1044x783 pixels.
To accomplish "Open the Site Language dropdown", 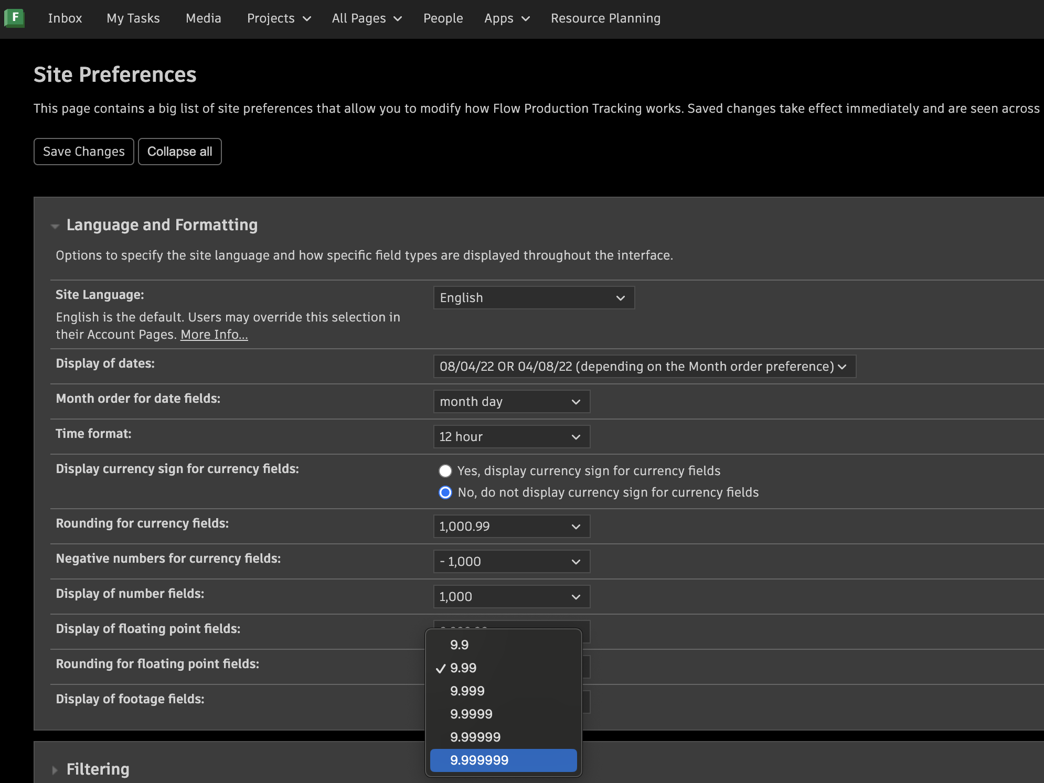I will tap(533, 297).
